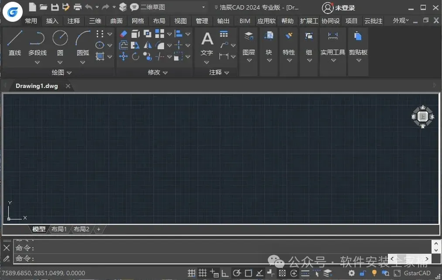Expand the Modify (修改) panel
This screenshot has width=442, height=280.
pyautogui.click(x=158, y=73)
